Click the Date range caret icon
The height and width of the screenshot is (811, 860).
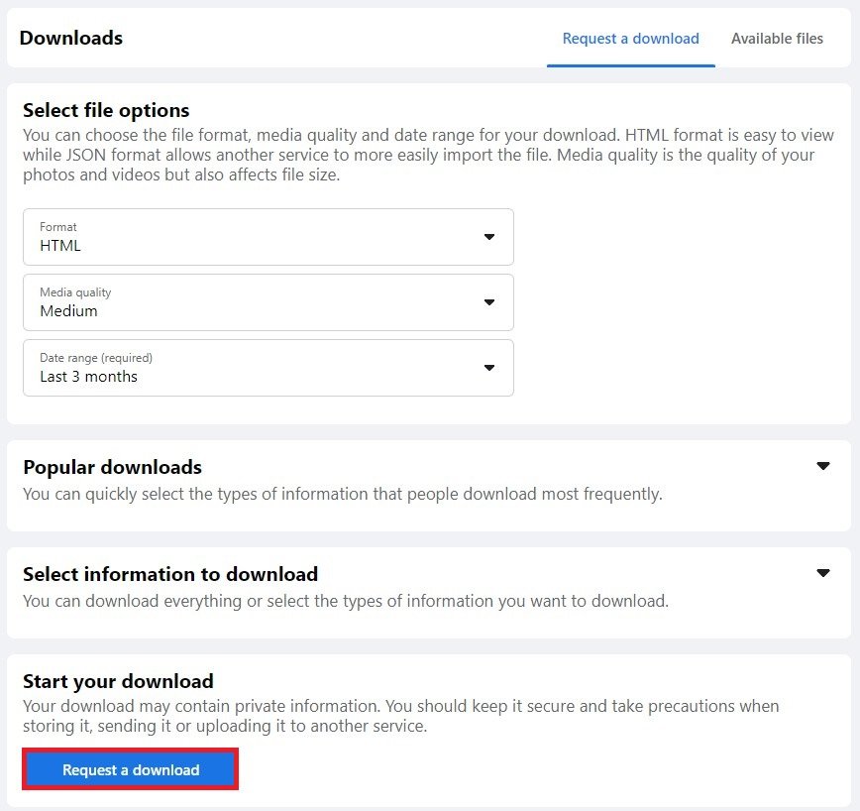pyautogui.click(x=488, y=368)
